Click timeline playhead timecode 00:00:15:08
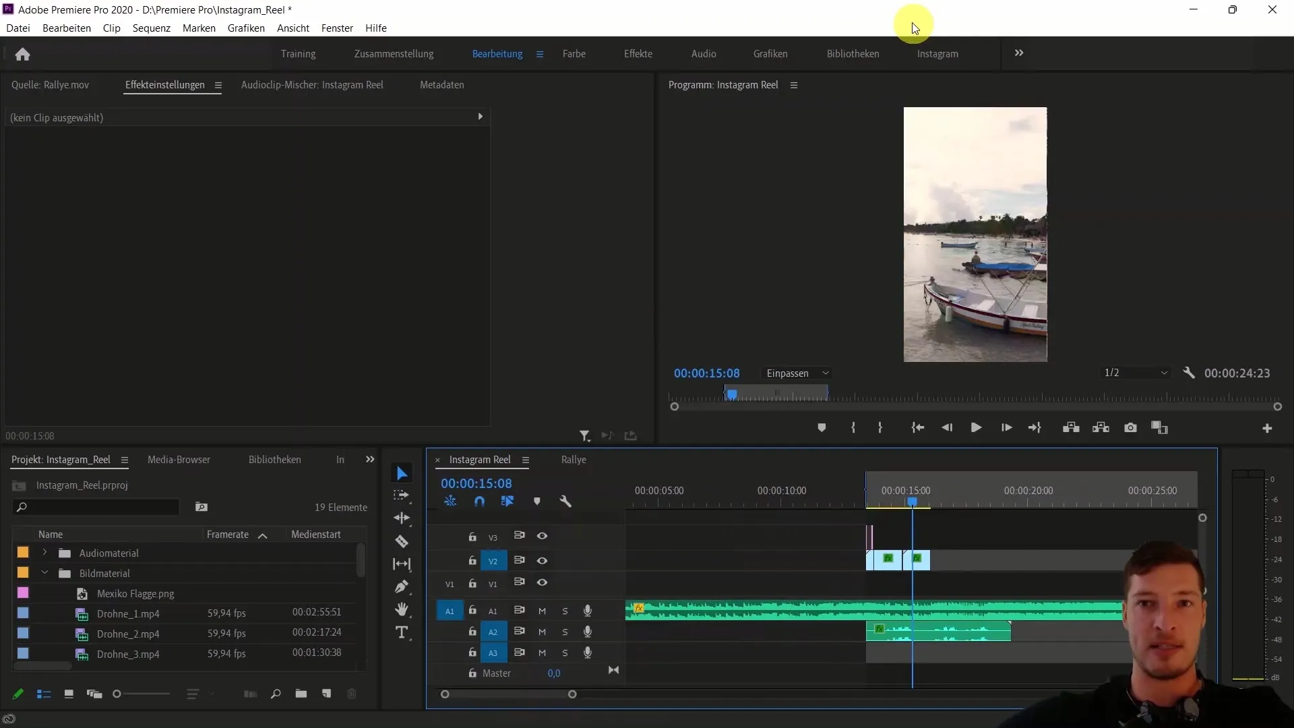This screenshot has width=1294, height=728. (476, 483)
